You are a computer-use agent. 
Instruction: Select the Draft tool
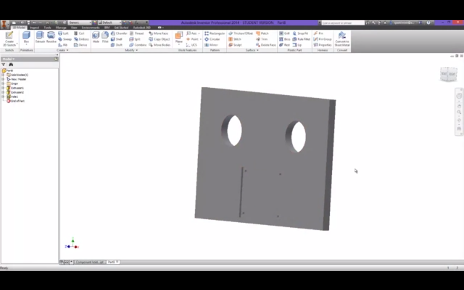117,45
